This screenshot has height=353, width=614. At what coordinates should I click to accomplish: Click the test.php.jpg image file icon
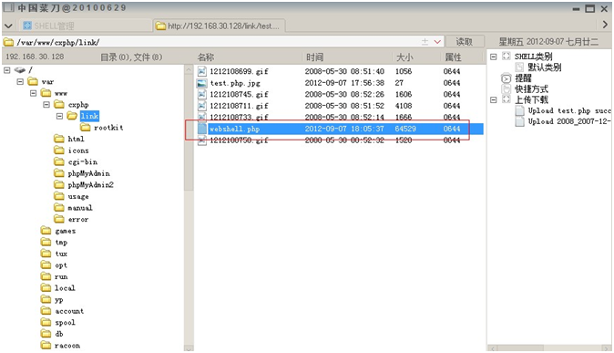(x=201, y=83)
